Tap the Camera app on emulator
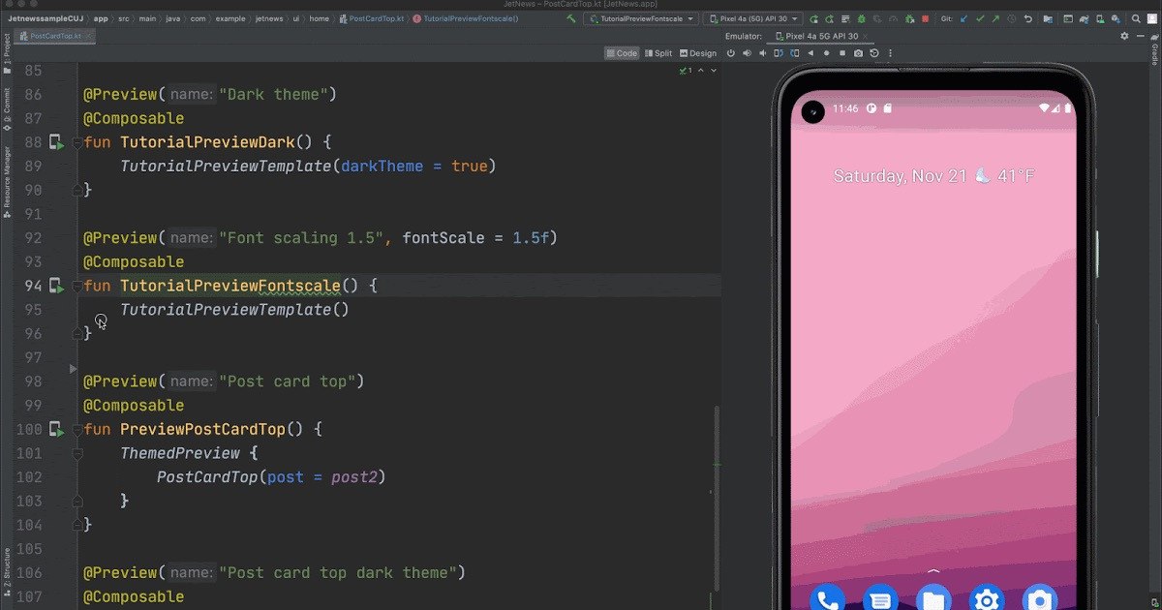This screenshot has height=610, width=1162. click(x=1038, y=600)
